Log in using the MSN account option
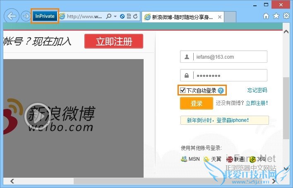Viewport: 293px width, 188px height. (190, 159)
